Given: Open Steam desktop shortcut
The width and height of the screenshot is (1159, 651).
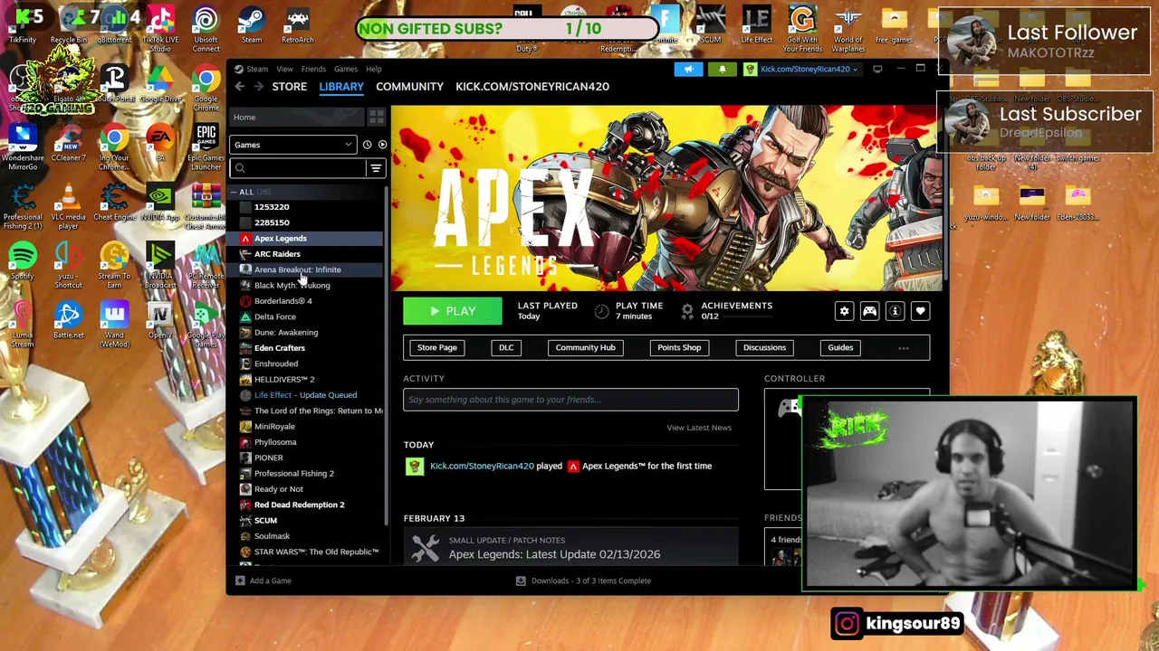Looking at the screenshot, I should coord(252,24).
